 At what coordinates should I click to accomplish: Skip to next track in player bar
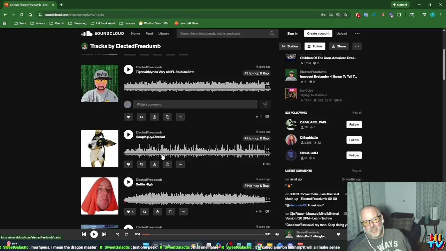click(x=104, y=234)
